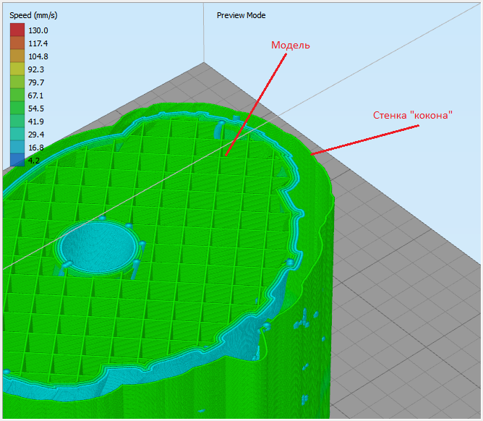
Task: Click the 4.2 dark blue legend swatch
Action: coord(17,160)
